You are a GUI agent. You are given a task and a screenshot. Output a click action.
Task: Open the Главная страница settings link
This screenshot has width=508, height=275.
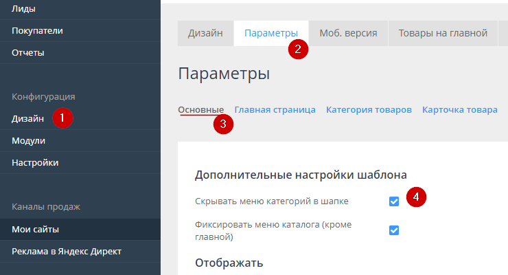pos(275,109)
